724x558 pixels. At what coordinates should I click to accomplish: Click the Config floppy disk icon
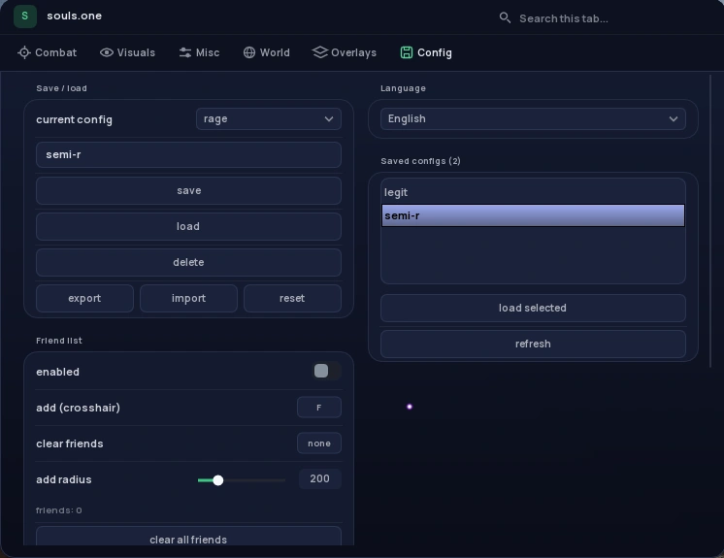[x=407, y=52]
